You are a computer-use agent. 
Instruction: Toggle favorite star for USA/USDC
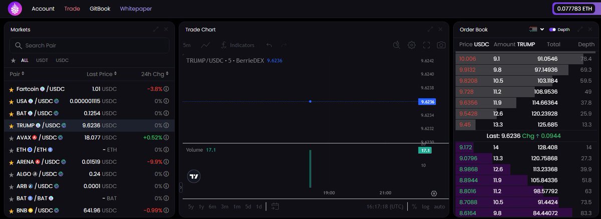[x=12, y=101]
